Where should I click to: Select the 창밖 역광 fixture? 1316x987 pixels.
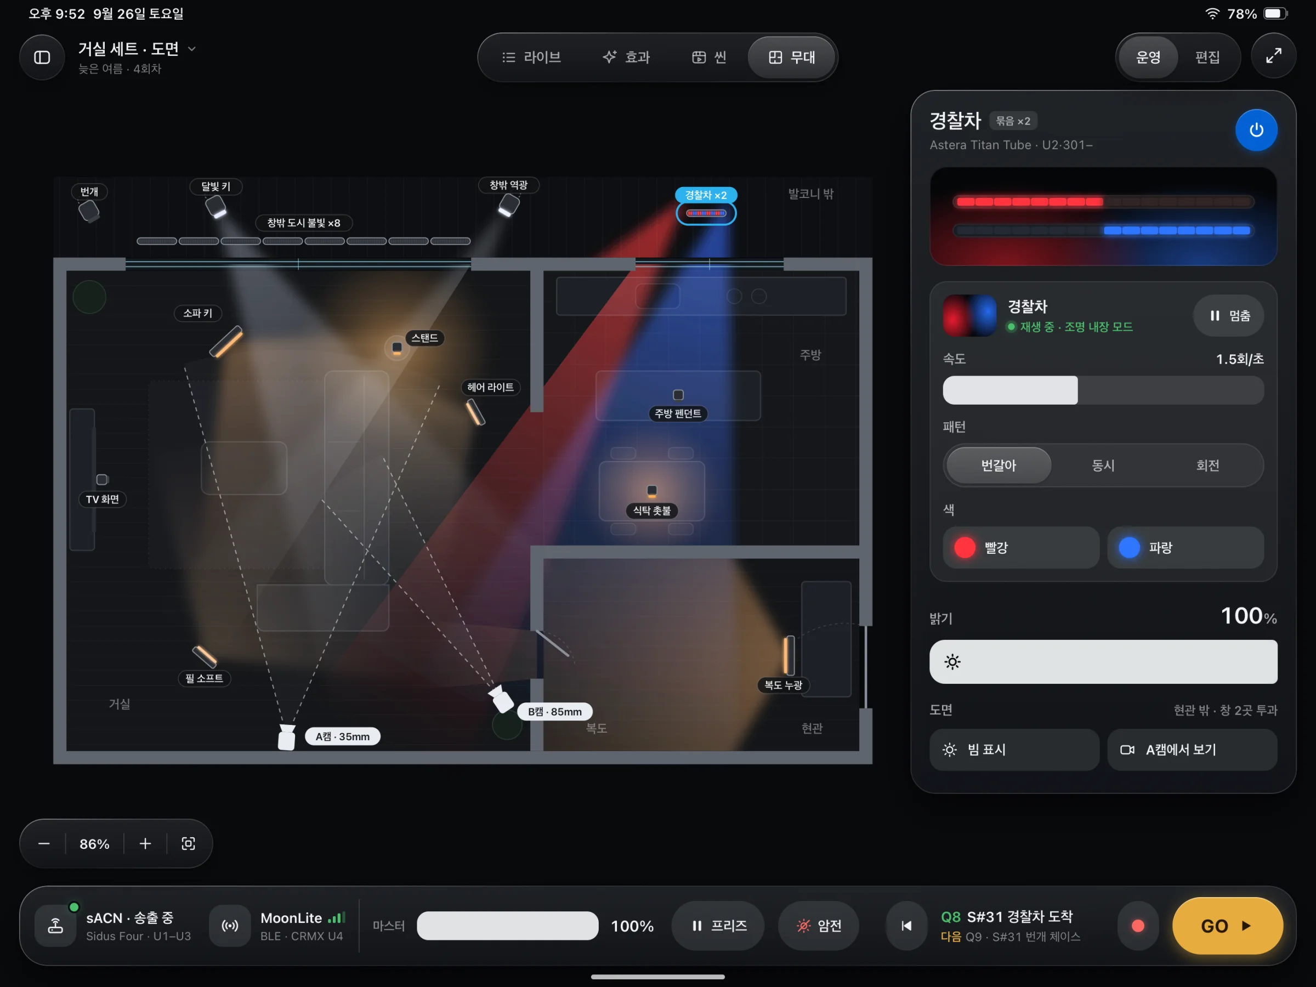pyautogui.click(x=509, y=205)
